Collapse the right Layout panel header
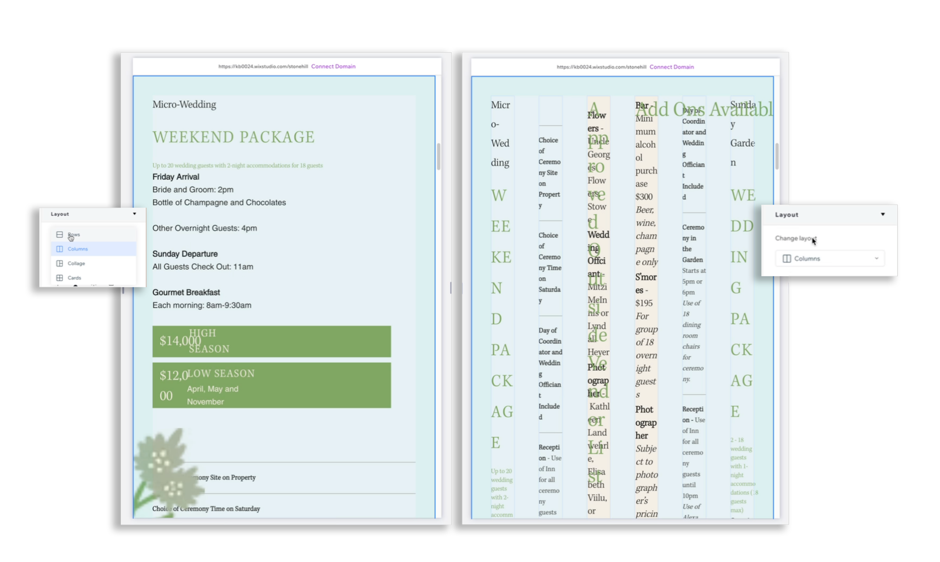Screen dimensions: 940x562 pyautogui.click(x=883, y=214)
